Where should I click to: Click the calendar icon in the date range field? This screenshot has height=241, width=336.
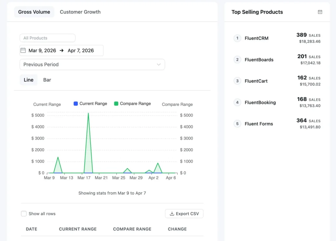(23, 50)
